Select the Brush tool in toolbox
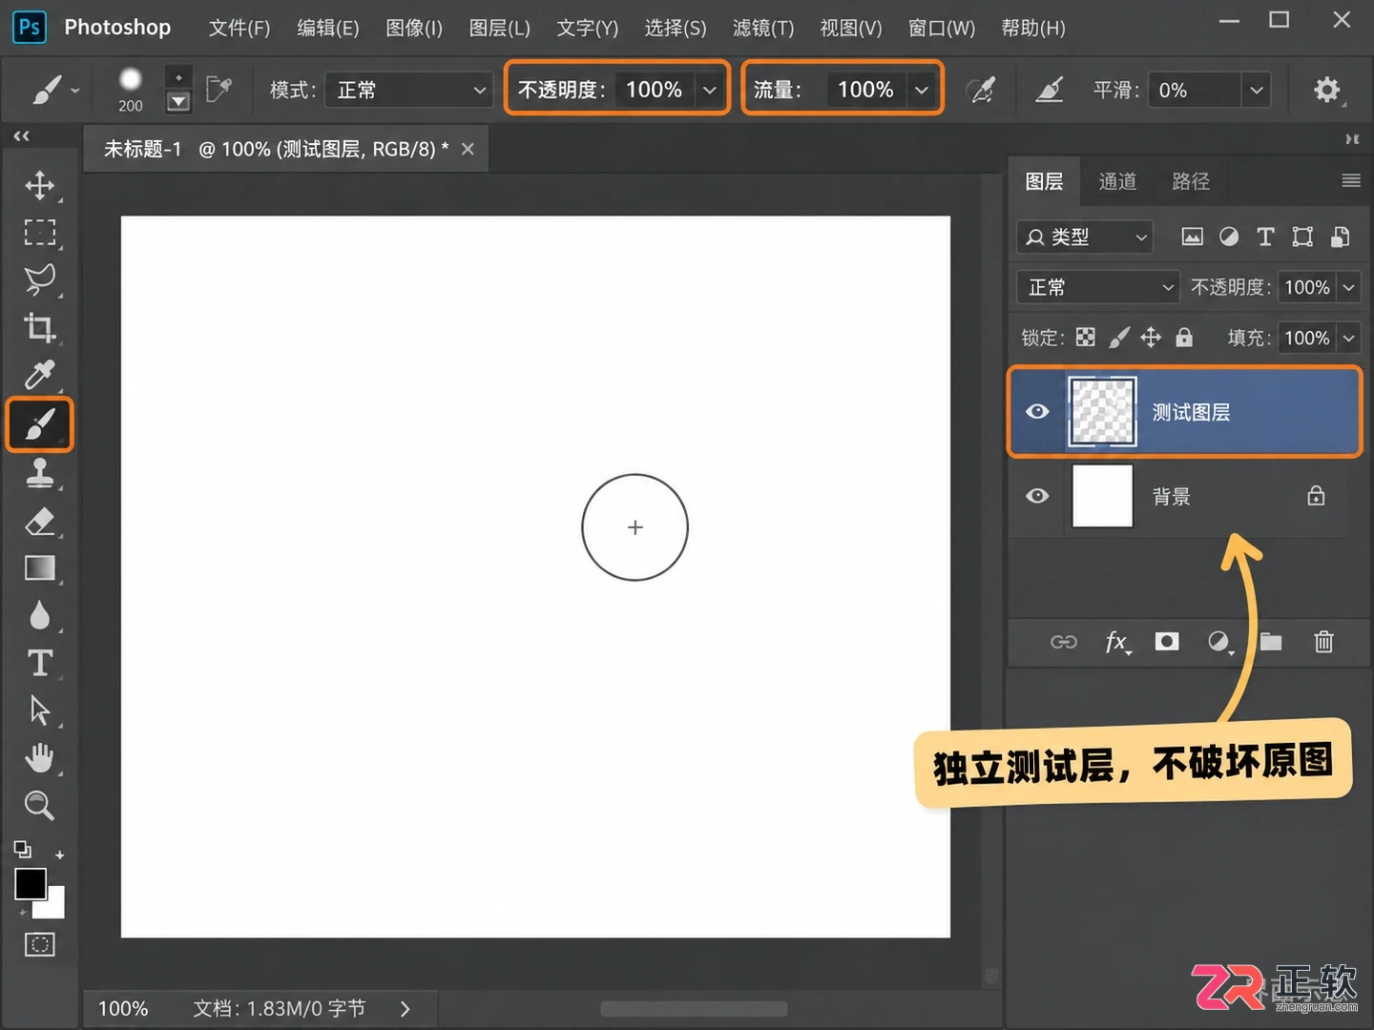This screenshot has width=1374, height=1030. pos(39,423)
